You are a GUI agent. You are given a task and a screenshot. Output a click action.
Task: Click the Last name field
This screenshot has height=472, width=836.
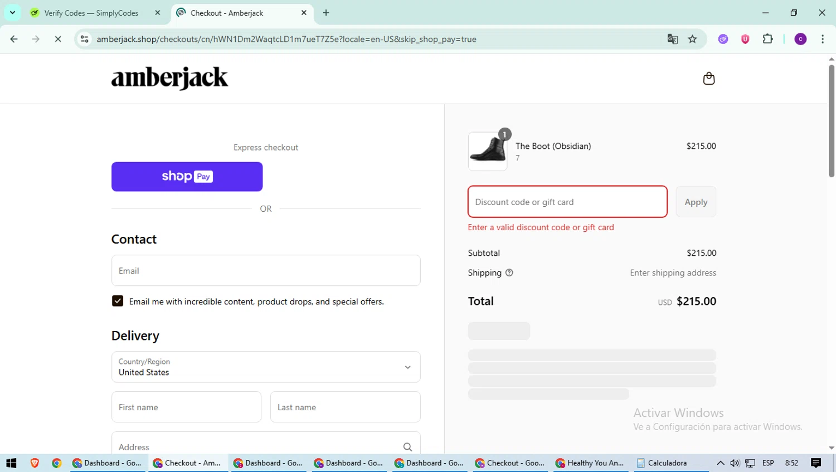point(345,407)
